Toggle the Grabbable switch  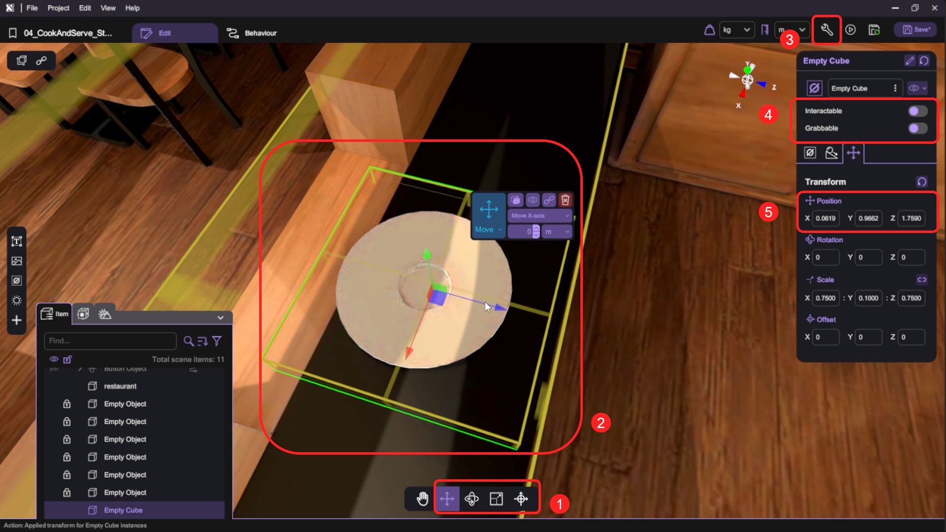(917, 128)
